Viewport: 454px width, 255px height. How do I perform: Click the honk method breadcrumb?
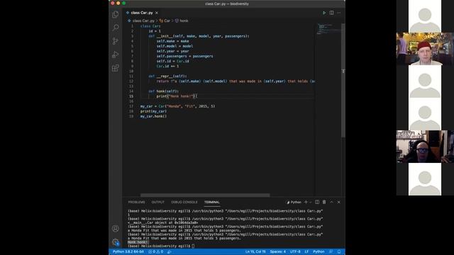pyautogui.click(x=182, y=21)
